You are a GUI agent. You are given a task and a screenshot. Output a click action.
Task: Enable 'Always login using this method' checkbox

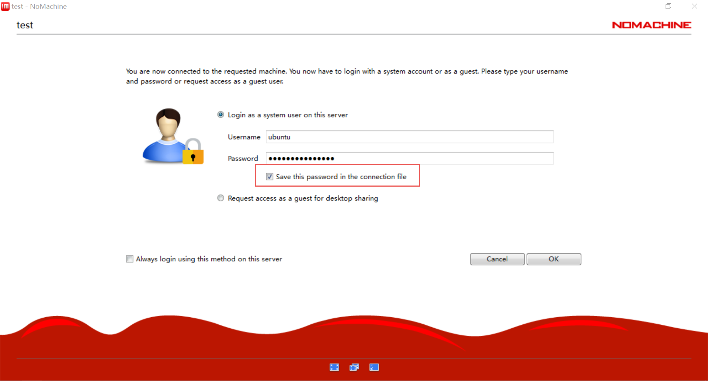click(129, 259)
